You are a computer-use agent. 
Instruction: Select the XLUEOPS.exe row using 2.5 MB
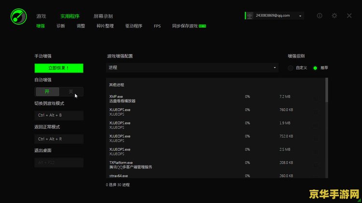216,151
